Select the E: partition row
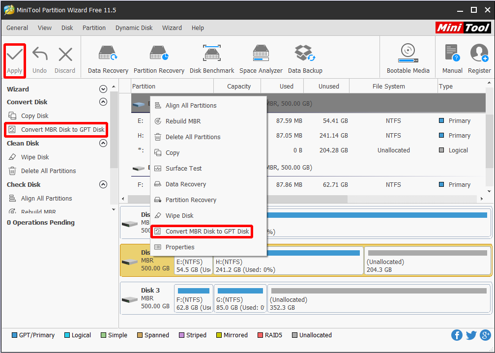Screen dimensions: 495x353 pos(308,120)
